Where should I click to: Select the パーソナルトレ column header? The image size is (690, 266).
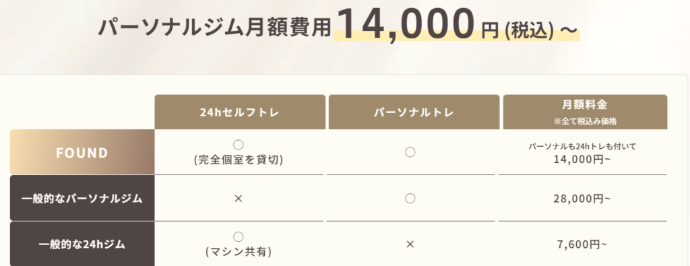[x=414, y=112]
